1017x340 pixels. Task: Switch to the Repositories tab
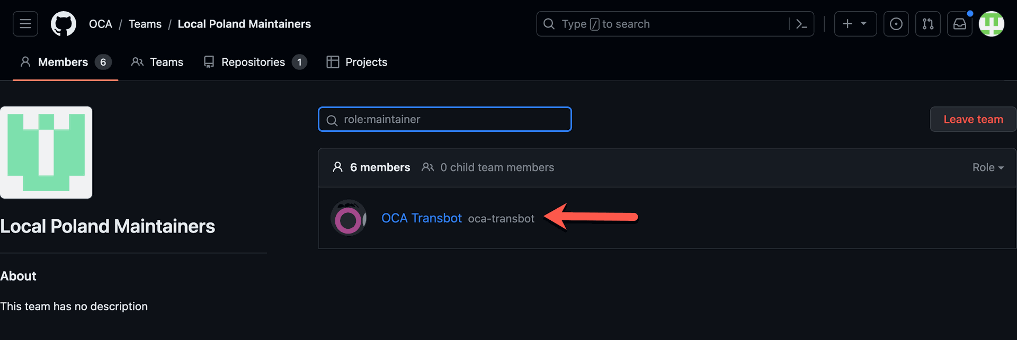(x=255, y=62)
